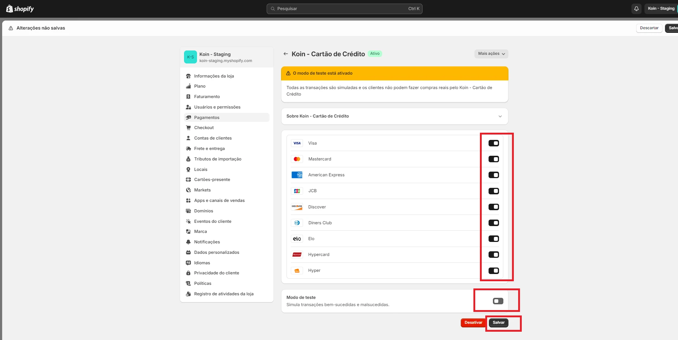
Task: Click Salvar in the unsaved changes bar
Action: tap(672, 28)
